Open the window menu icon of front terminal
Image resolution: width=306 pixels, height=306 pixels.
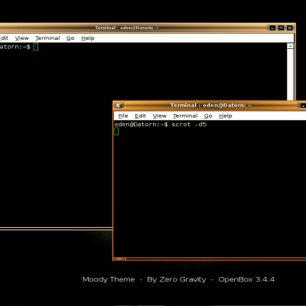(119, 106)
